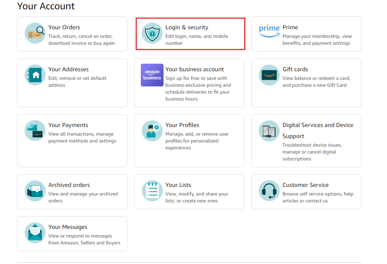Screen dimensions: 387x264
Task: Open Your Profiles heading
Action: point(182,125)
